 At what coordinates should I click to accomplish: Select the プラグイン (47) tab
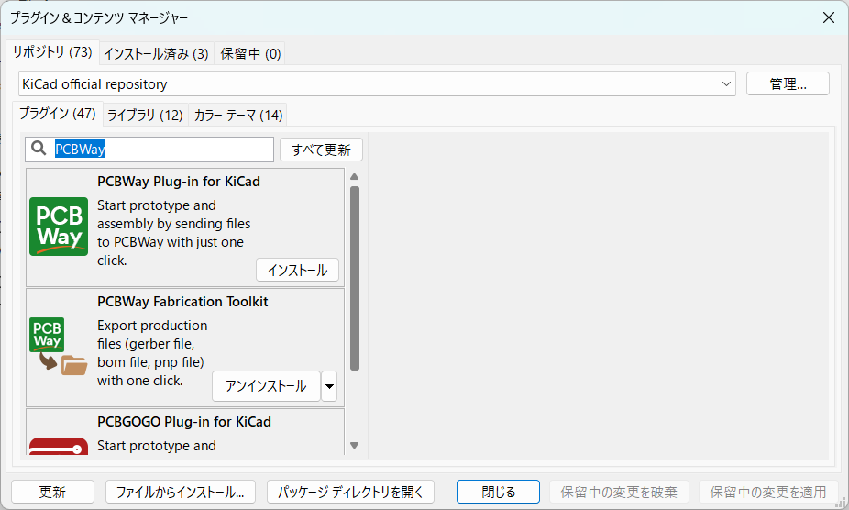tap(58, 113)
